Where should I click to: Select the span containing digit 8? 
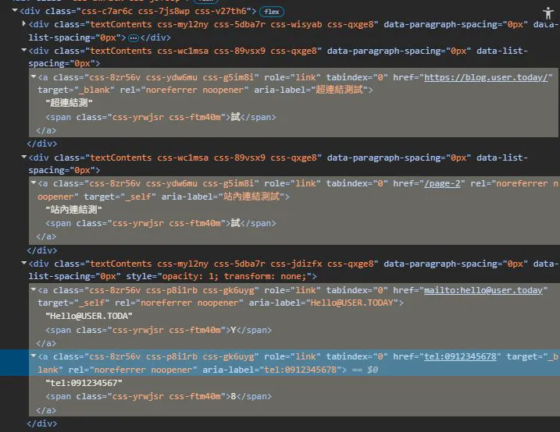(x=159, y=396)
